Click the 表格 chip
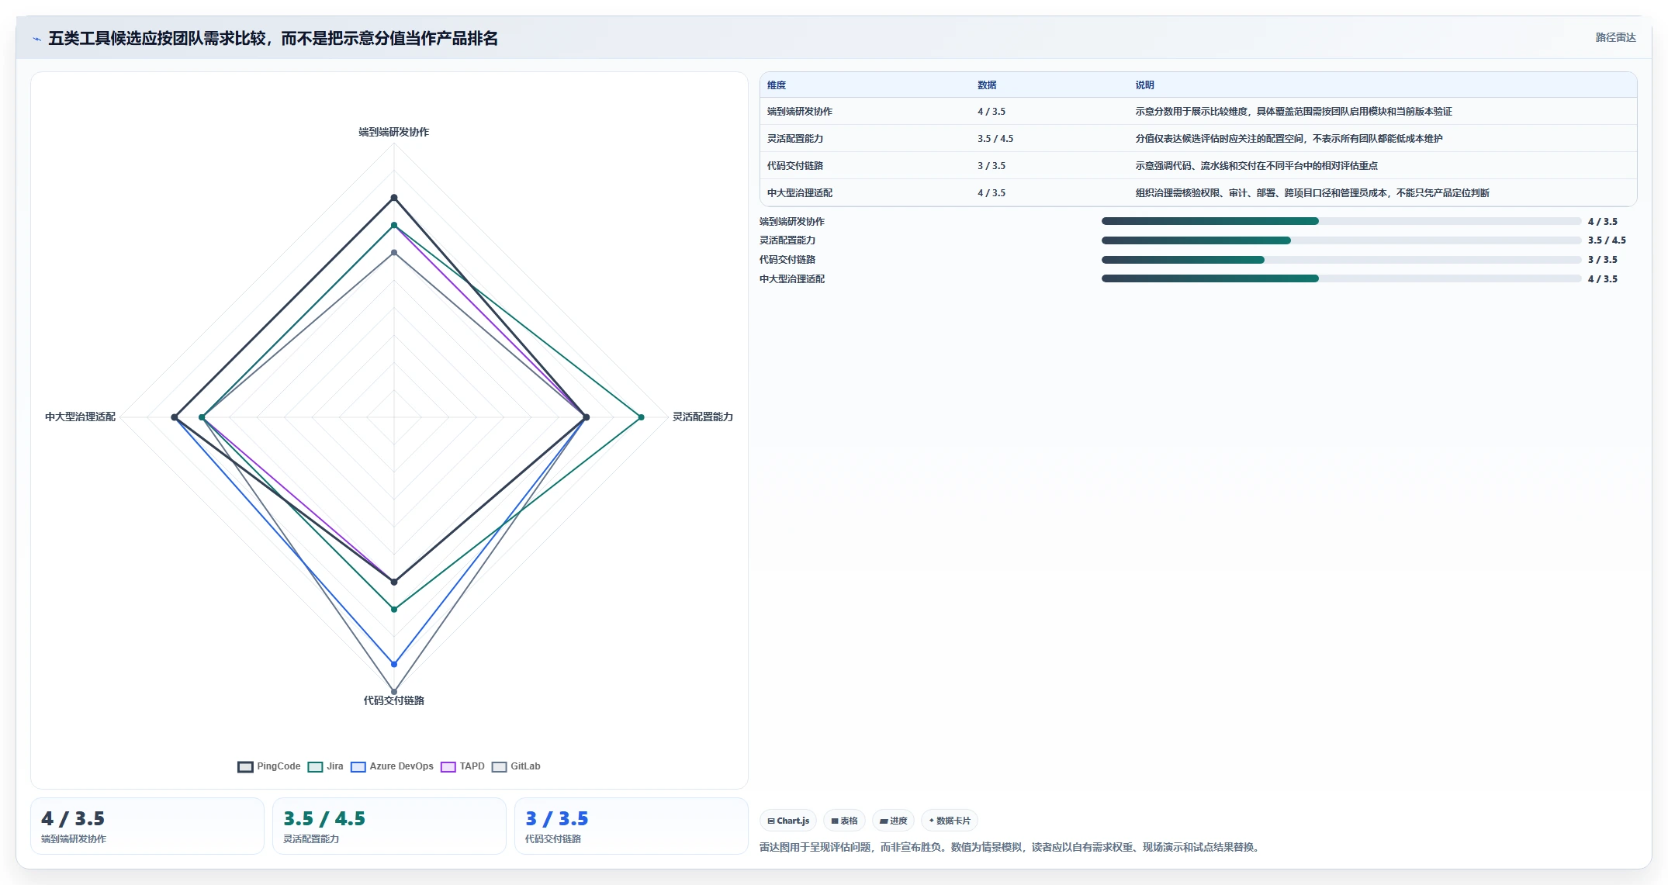The width and height of the screenshot is (1668, 885). tap(844, 821)
